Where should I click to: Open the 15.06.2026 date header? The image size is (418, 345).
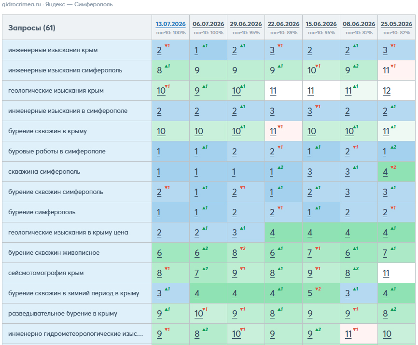(x=321, y=24)
